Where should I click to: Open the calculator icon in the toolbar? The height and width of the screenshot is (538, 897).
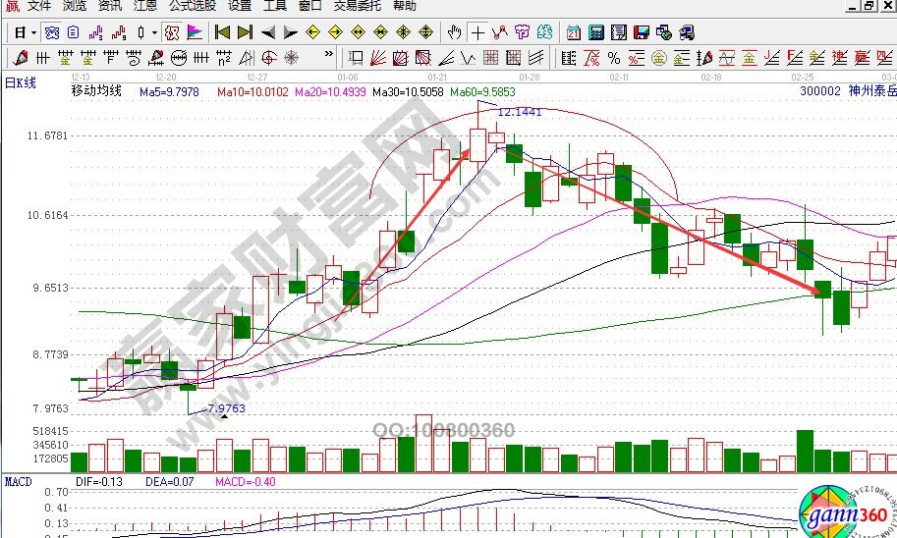coord(595,32)
